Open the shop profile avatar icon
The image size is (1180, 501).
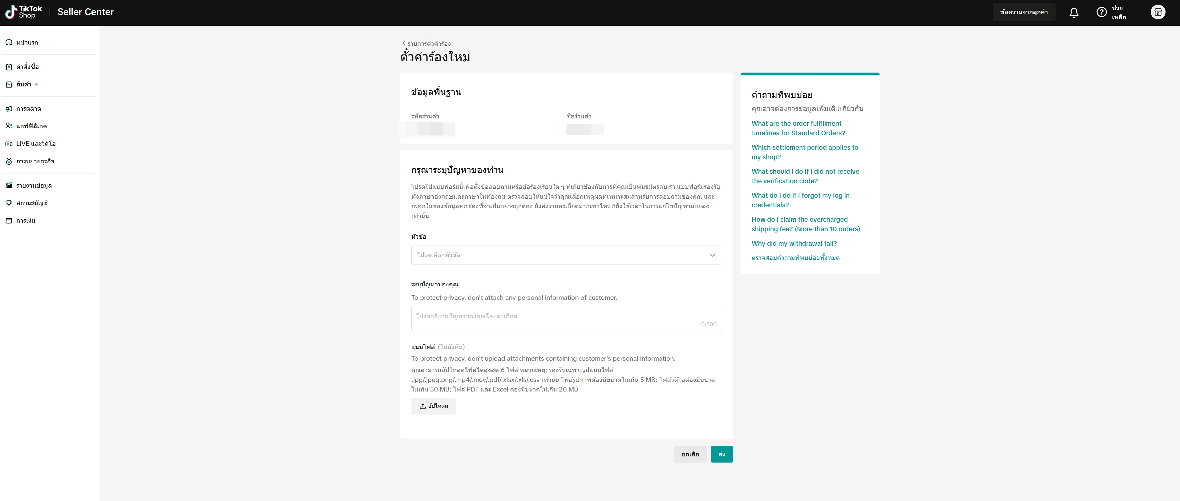1158,12
